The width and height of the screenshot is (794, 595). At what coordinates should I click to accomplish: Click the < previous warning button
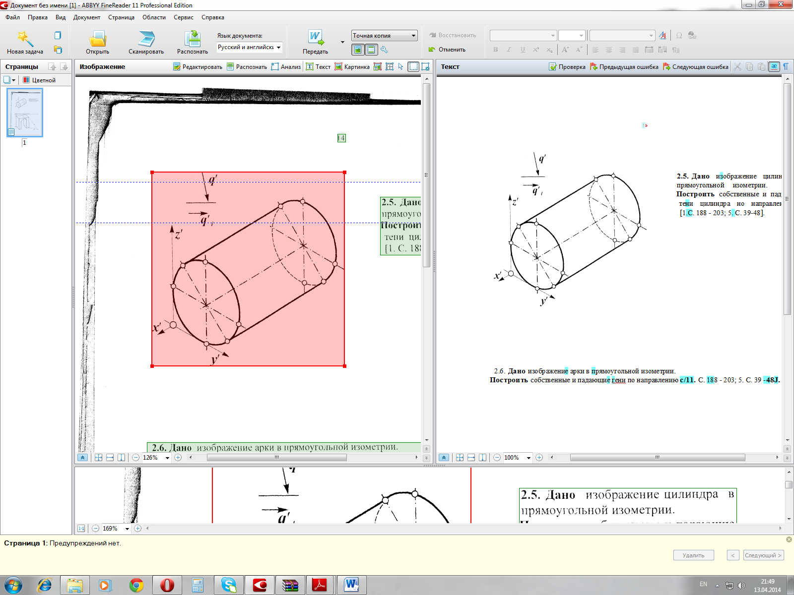click(x=733, y=555)
